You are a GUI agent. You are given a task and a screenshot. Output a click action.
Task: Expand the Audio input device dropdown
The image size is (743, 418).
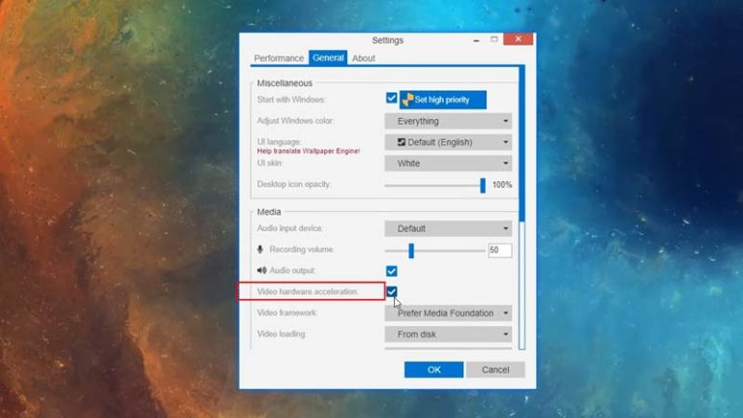coord(448,228)
